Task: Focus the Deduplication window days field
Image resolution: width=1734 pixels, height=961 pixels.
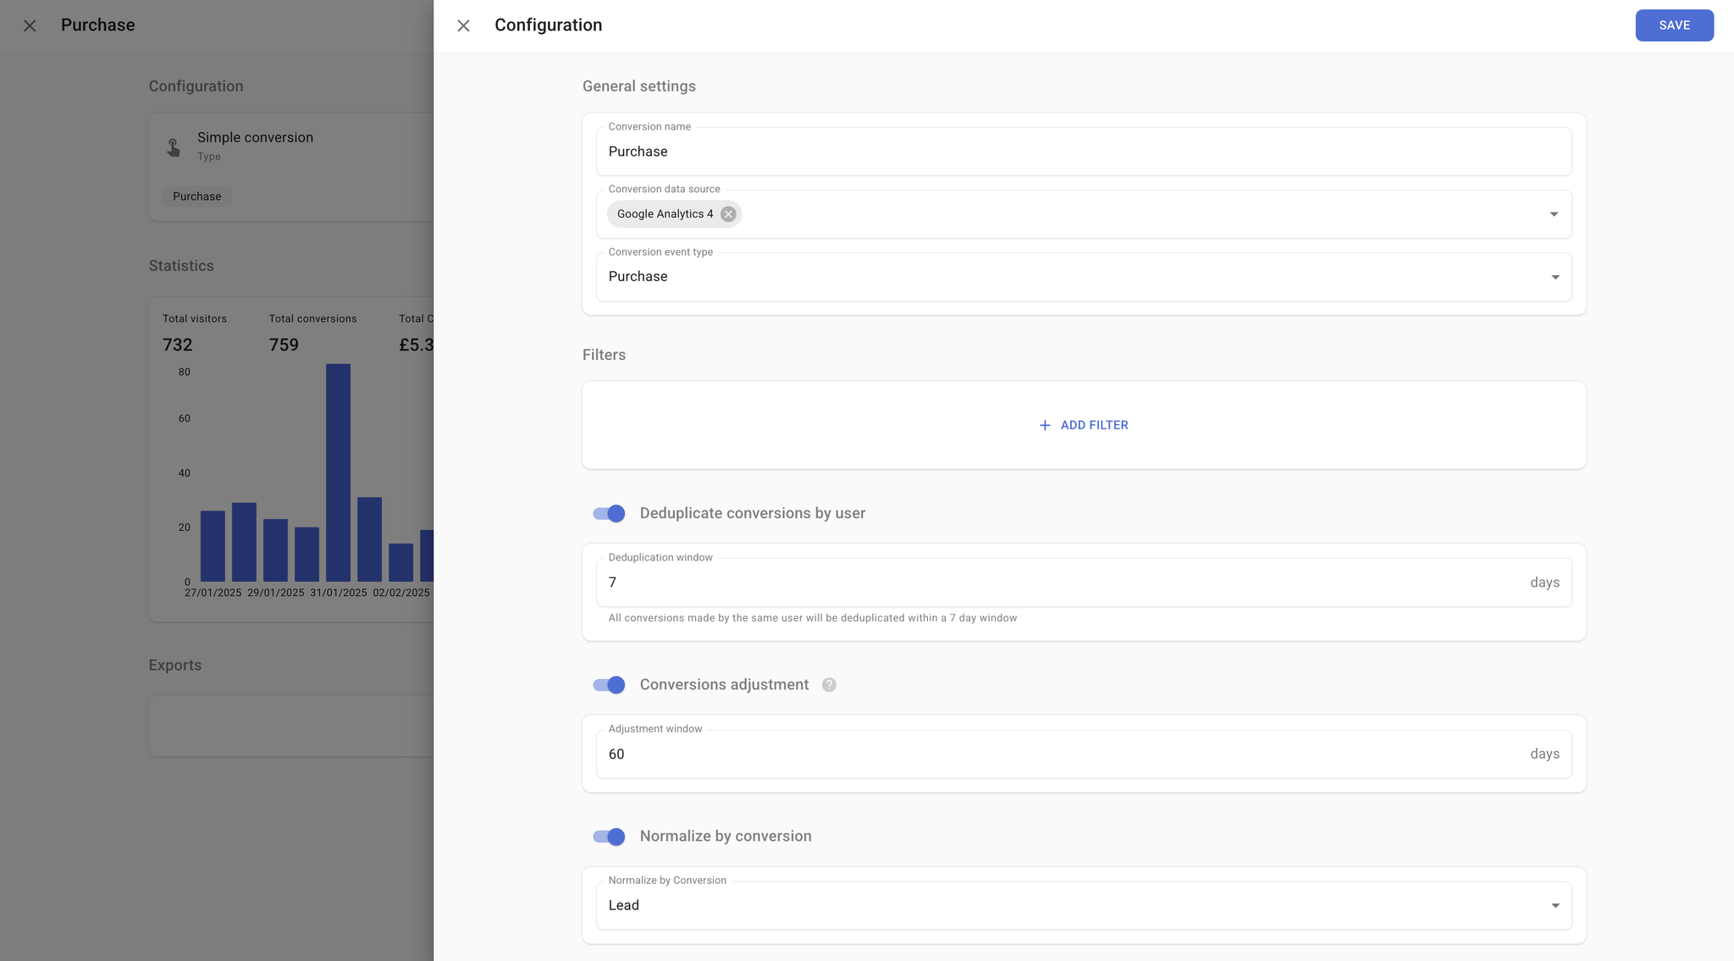Action: coord(1058,583)
